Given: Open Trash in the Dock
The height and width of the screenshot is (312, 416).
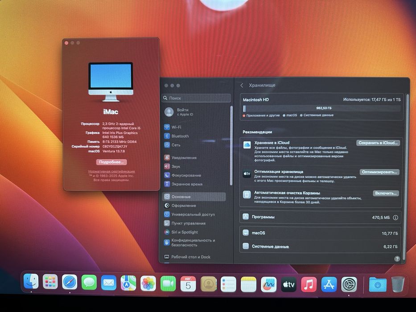Looking at the screenshot, I should point(398,284).
